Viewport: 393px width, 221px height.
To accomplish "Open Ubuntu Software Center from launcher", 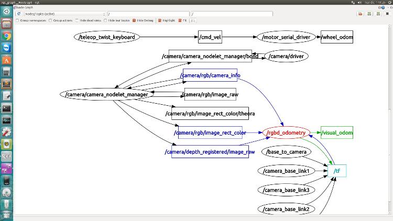I will coord(7,60).
